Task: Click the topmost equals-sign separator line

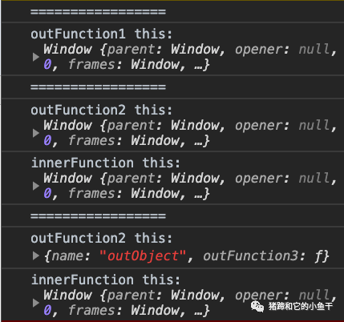Action: pos(98,12)
